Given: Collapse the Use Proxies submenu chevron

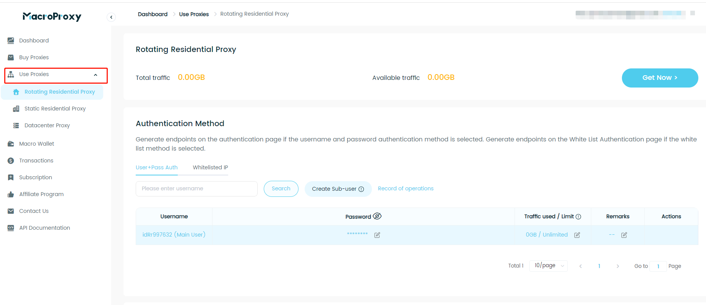Looking at the screenshot, I should point(96,75).
